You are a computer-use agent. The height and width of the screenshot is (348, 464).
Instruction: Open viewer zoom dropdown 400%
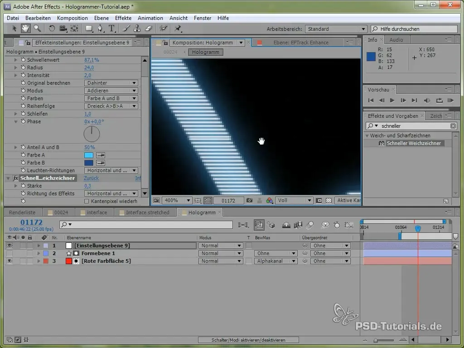click(x=177, y=200)
